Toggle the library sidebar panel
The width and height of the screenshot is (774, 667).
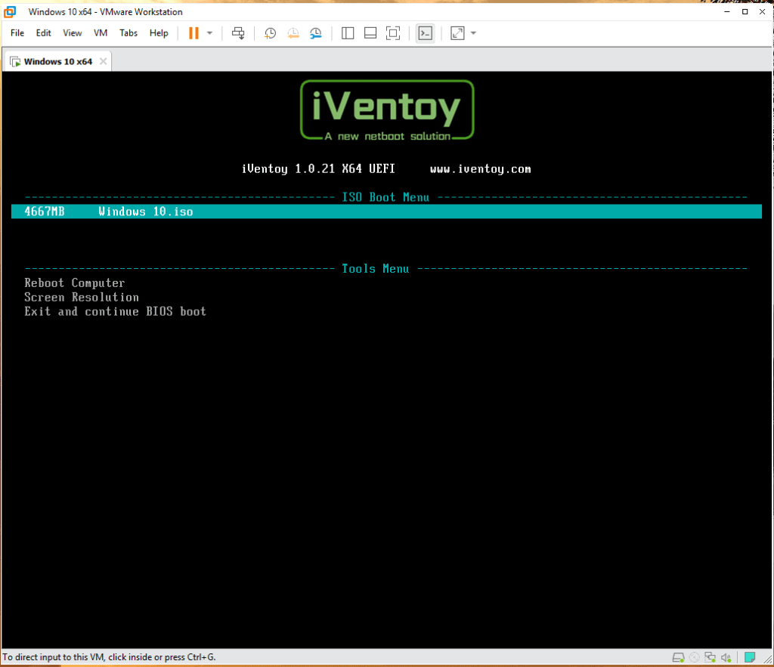[348, 33]
